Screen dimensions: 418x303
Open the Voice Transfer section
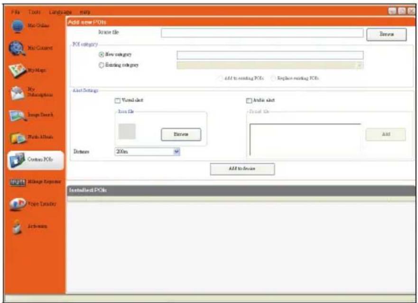pyautogui.click(x=33, y=204)
